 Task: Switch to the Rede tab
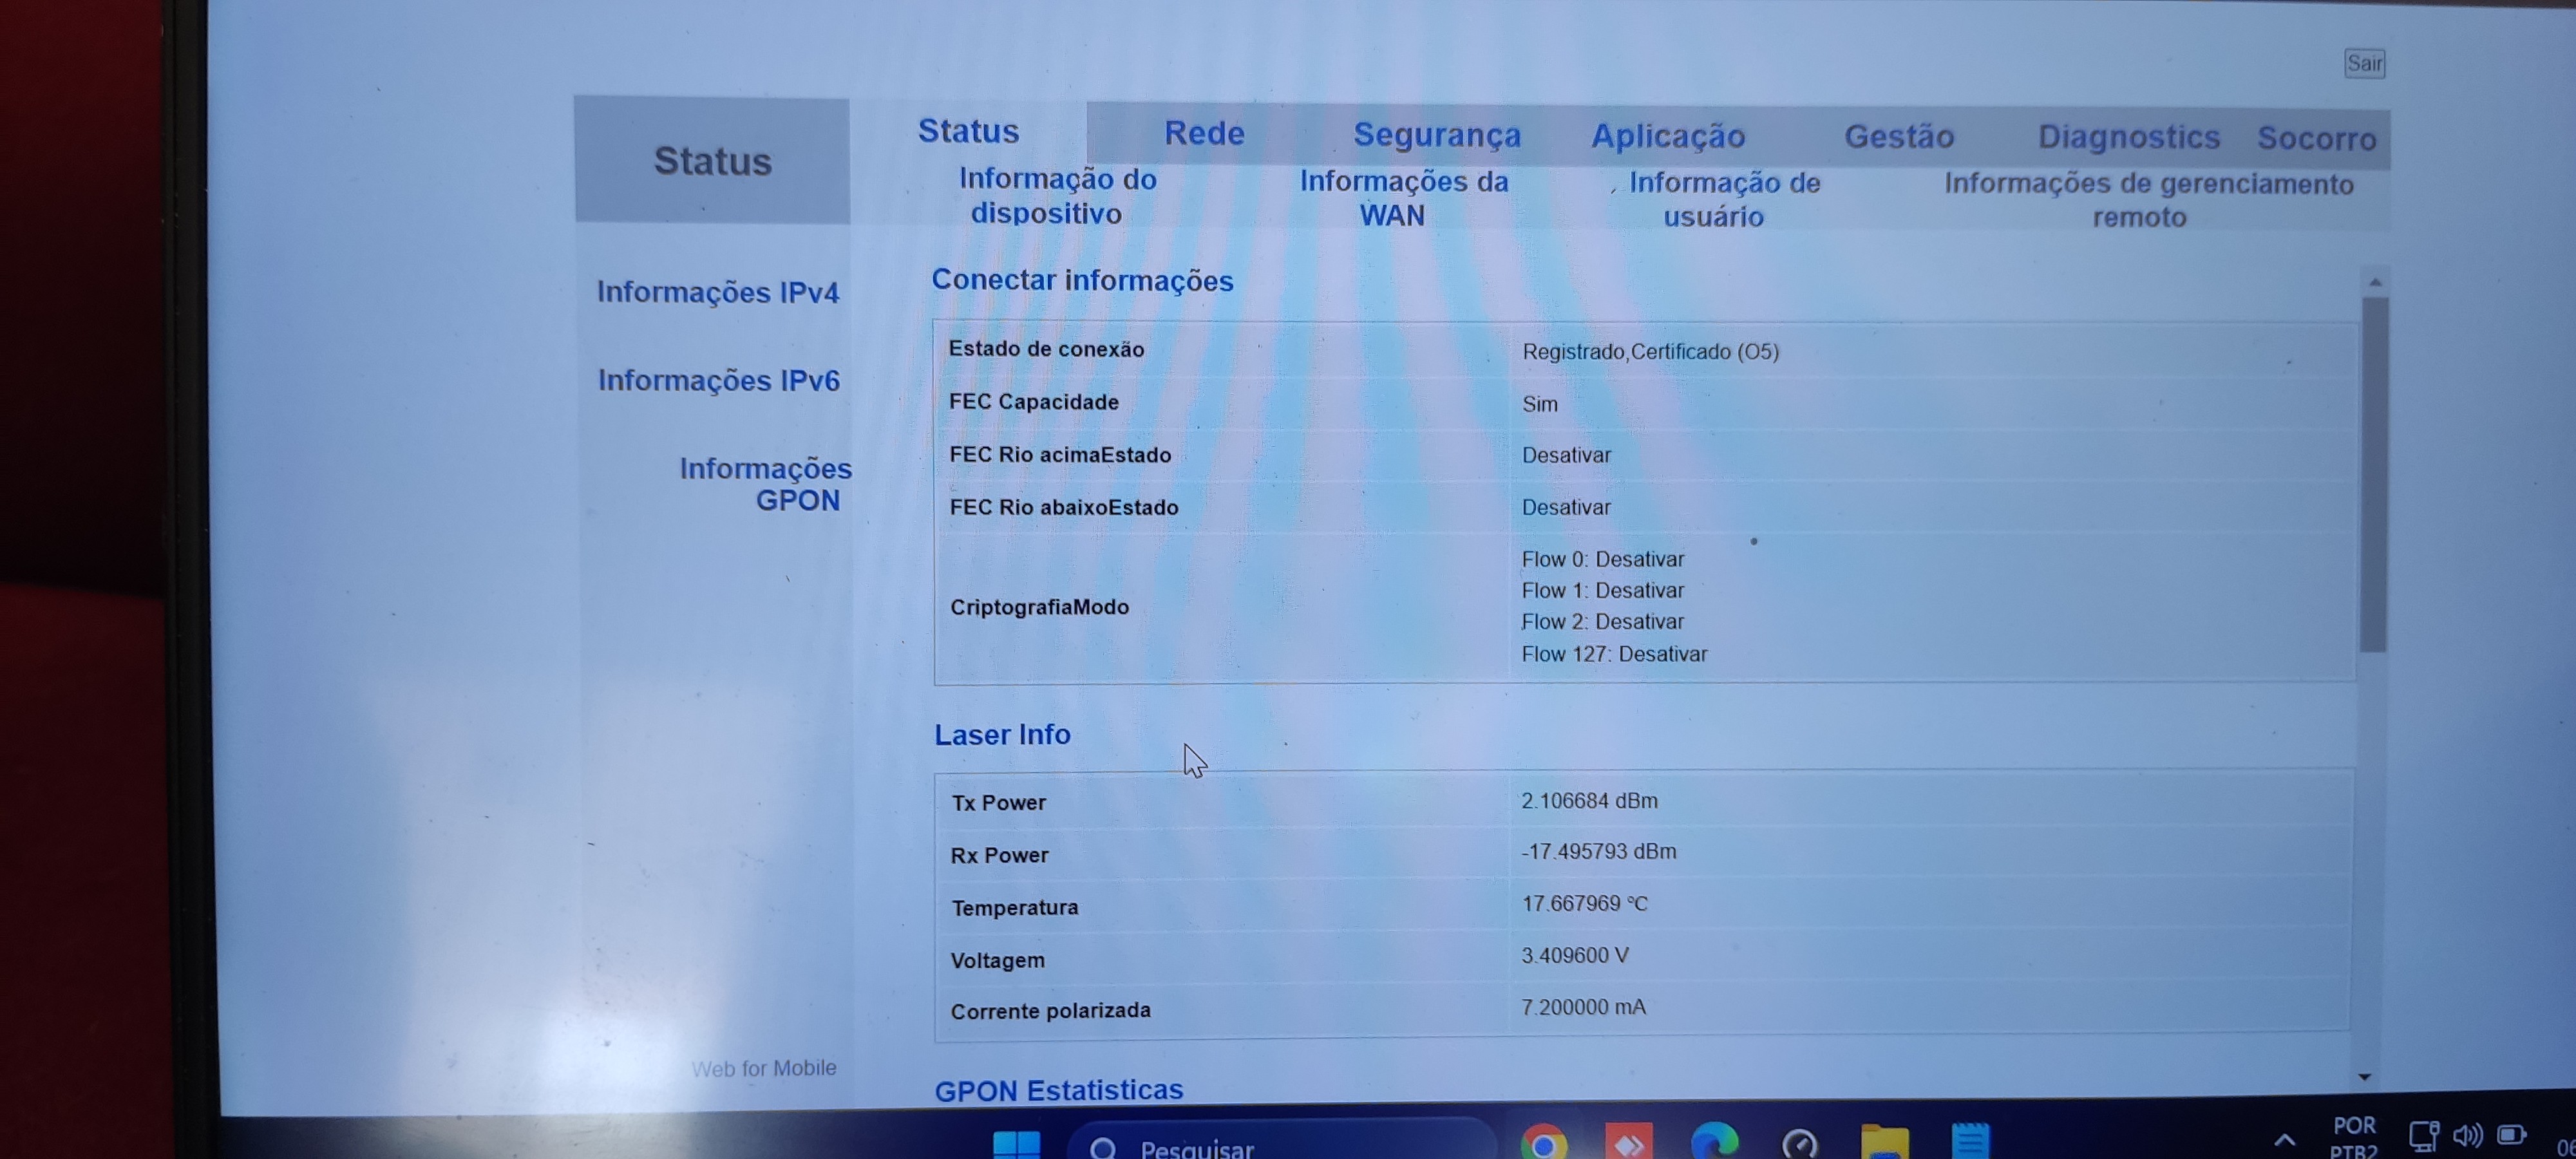pyautogui.click(x=1204, y=133)
